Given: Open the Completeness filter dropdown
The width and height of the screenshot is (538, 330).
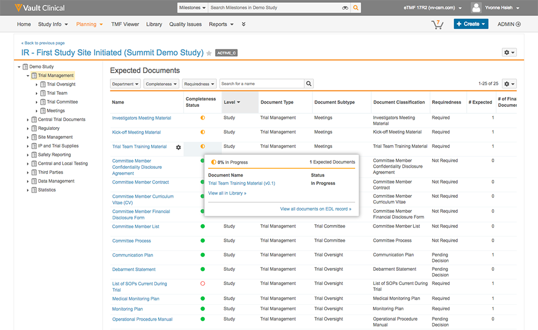Looking at the screenshot, I should 161,84.
